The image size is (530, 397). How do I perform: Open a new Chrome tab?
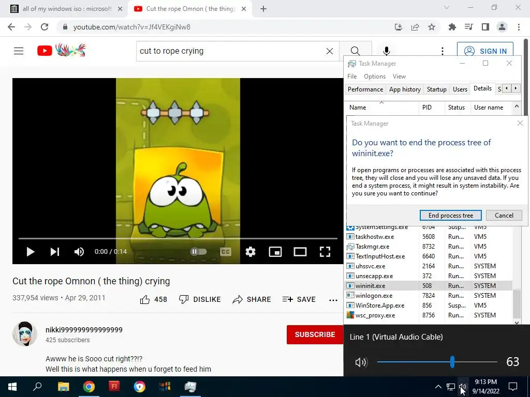(263, 9)
